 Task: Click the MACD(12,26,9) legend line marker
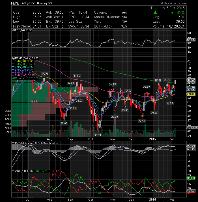[13, 143]
